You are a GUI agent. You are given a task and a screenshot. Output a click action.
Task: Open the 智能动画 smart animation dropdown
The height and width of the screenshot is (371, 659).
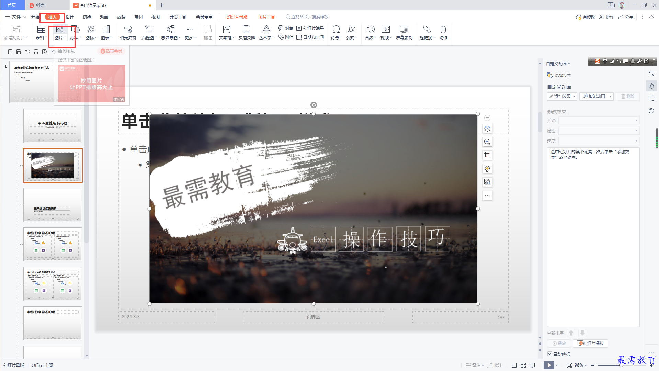[x=597, y=97]
